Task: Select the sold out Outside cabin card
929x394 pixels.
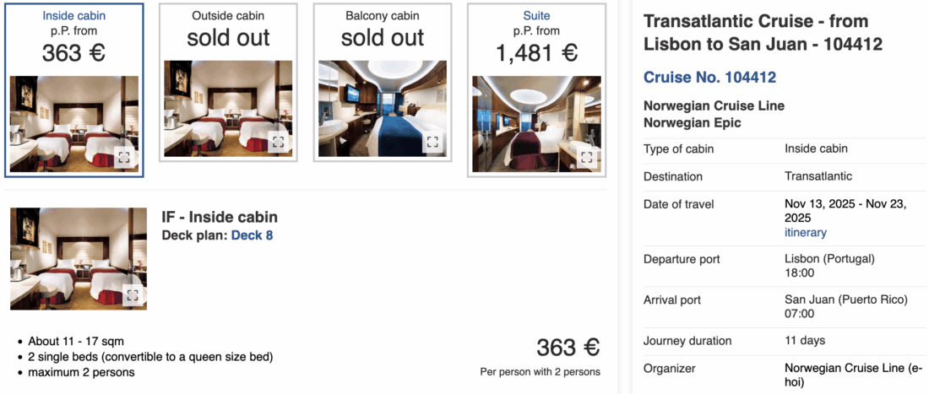Action: [x=228, y=37]
